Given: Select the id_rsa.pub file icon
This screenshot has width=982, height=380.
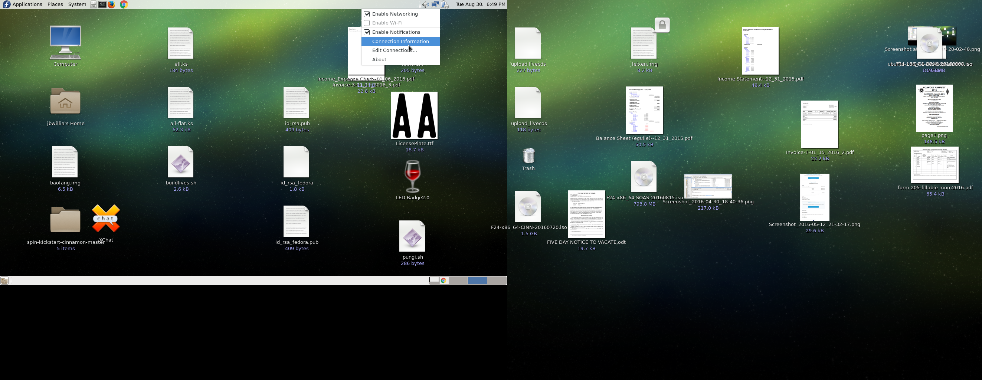Looking at the screenshot, I should (x=297, y=102).
